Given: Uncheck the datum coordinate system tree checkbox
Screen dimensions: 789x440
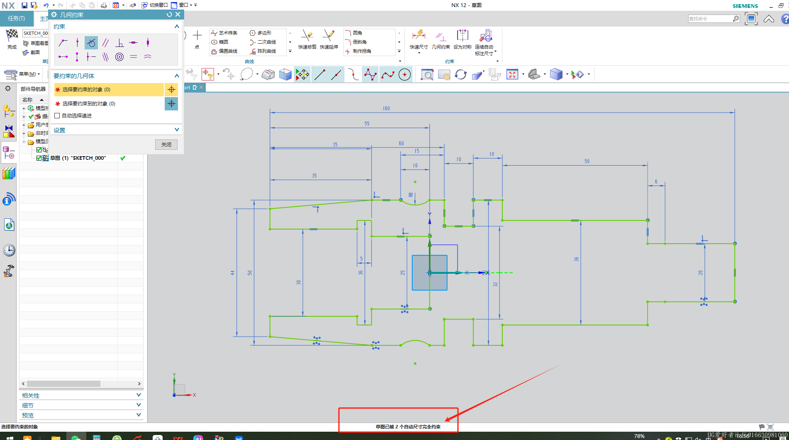Looking at the screenshot, I should 39,150.
